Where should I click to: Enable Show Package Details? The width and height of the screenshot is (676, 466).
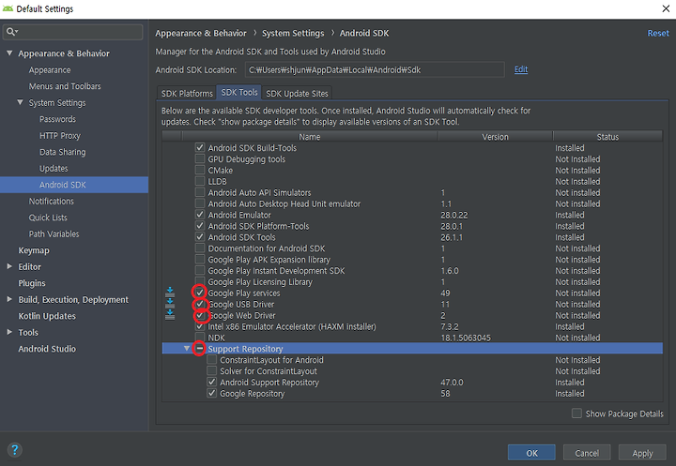click(576, 413)
